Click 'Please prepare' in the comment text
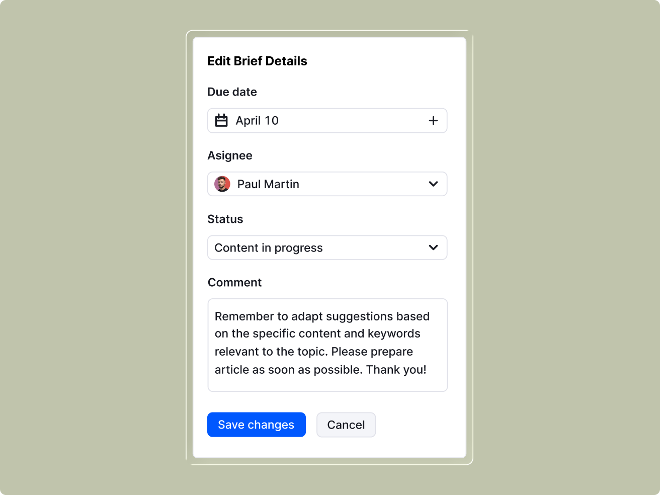This screenshot has height=495, width=660. [372, 352]
